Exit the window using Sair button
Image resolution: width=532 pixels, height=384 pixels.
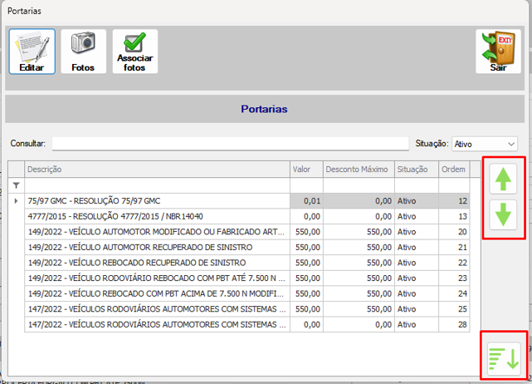coord(498,52)
